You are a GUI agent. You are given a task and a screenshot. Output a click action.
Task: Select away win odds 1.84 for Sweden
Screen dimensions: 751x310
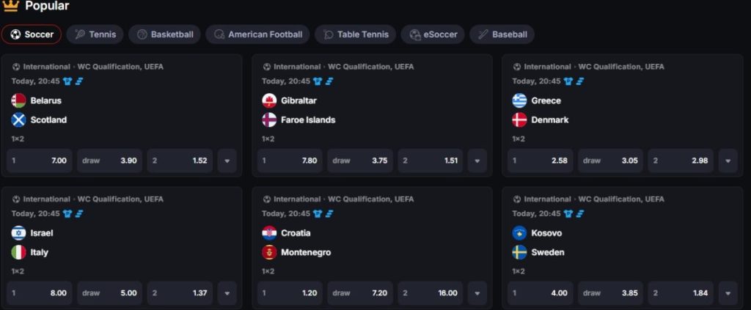click(x=681, y=293)
